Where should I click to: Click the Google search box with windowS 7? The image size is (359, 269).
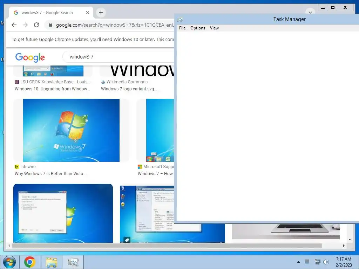click(x=118, y=57)
